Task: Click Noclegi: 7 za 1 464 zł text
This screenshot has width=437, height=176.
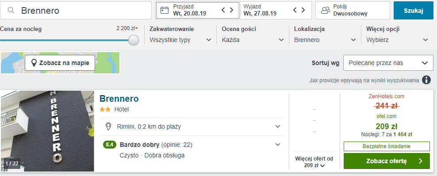Action: point(386,134)
